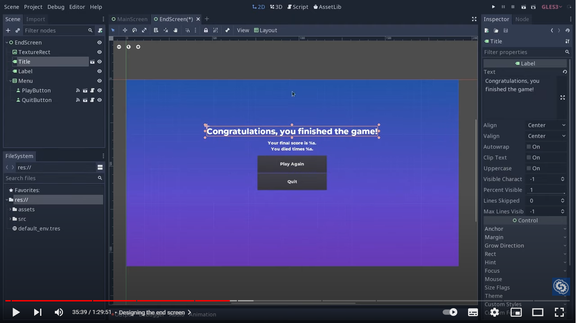Viewport: 576px width, 323px height.
Task: Toggle visibility of Label node
Action: [99, 71]
